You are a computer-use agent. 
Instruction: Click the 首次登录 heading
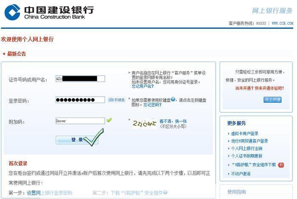click(18, 163)
